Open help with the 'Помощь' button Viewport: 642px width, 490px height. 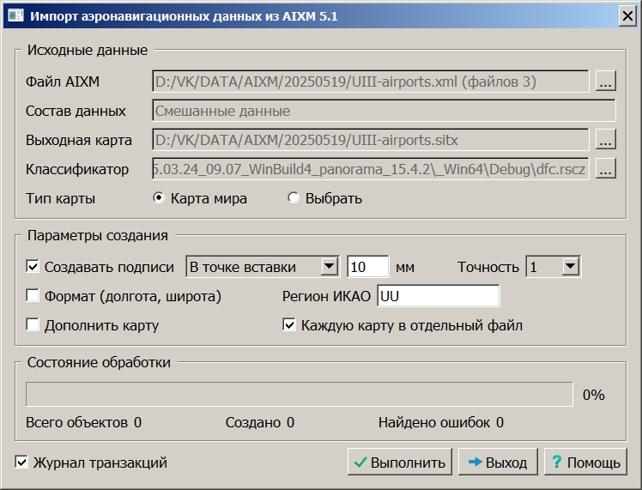(585, 463)
